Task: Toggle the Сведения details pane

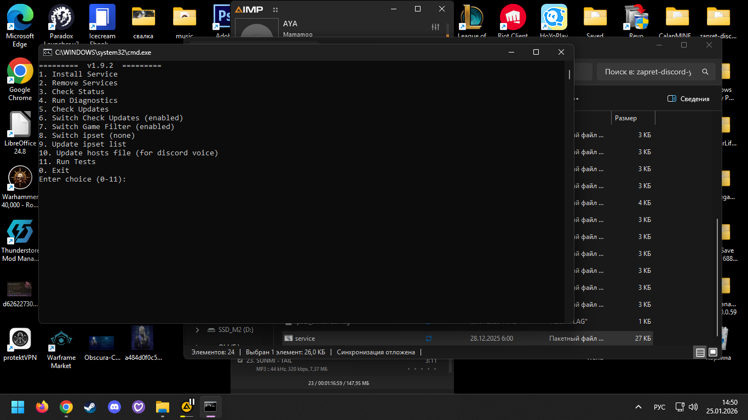Action: tap(688, 99)
